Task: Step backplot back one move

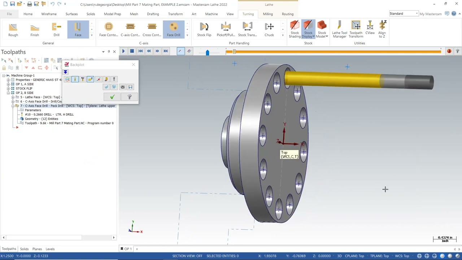Action: pyautogui.click(x=149, y=51)
